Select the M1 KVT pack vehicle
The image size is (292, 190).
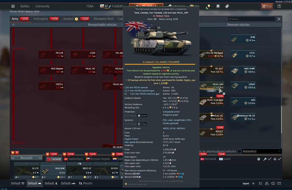pyautogui.click(x=211, y=70)
